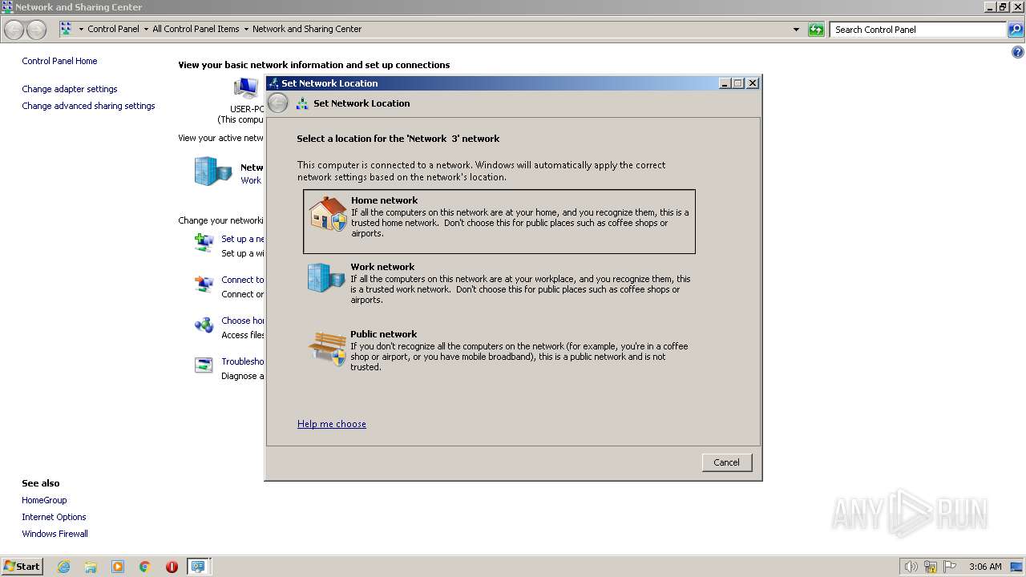The width and height of the screenshot is (1026, 577).
Task: Open the Start menu
Action: click(22, 567)
